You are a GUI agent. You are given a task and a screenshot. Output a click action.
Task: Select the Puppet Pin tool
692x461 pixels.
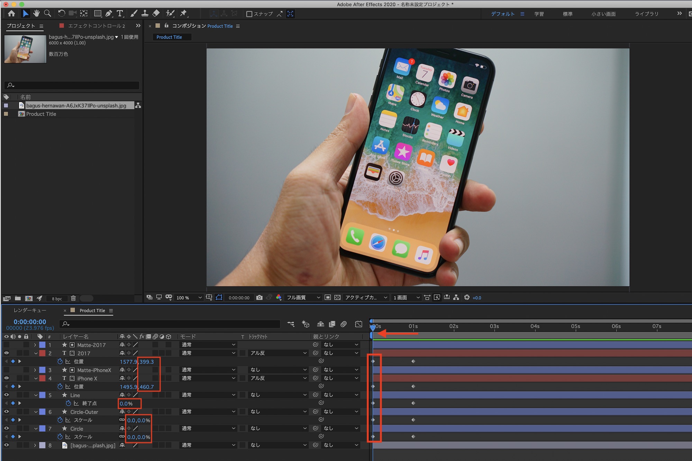coord(183,13)
